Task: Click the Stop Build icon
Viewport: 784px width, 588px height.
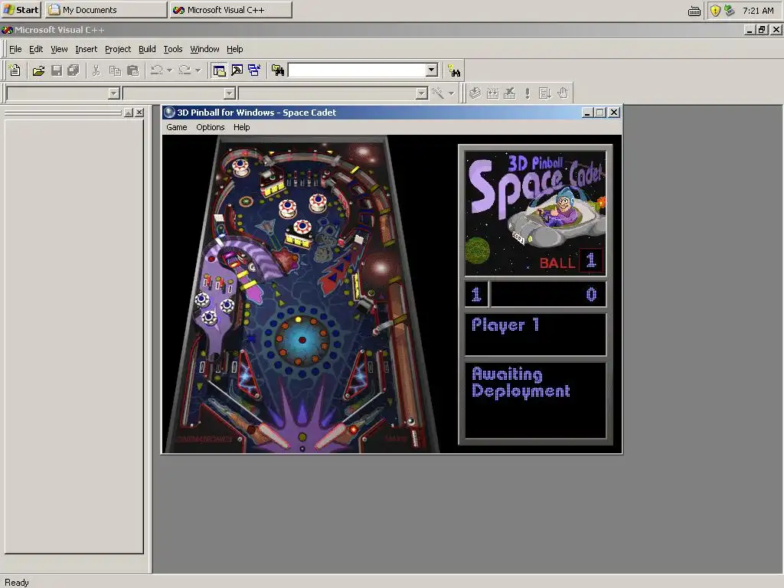Action: click(x=509, y=93)
